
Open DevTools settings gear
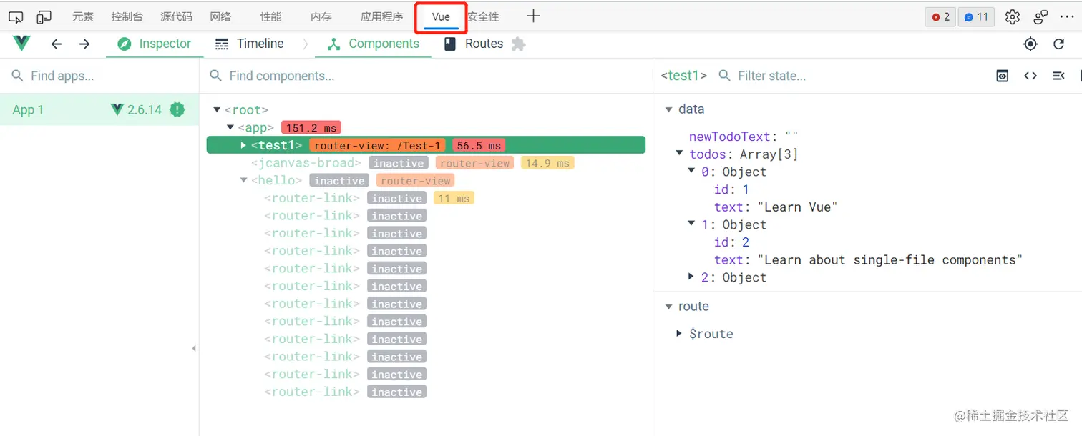point(1012,17)
